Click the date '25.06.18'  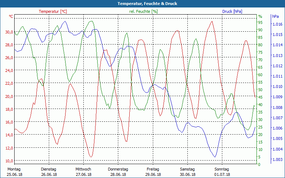click(15, 174)
